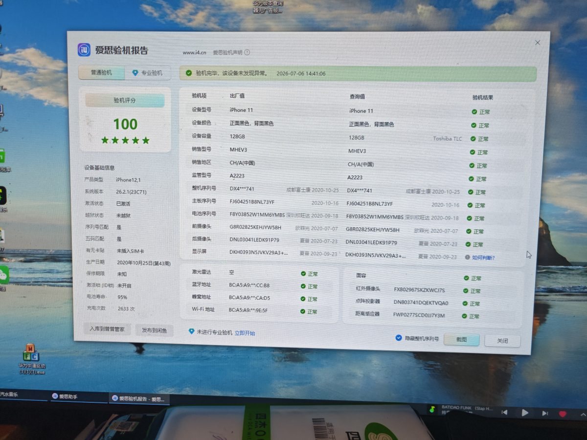The width and height of the screenshot is (587, 440).
Task: Open the 爱思验机声明 question mark icon
Action: coord(247,52)
